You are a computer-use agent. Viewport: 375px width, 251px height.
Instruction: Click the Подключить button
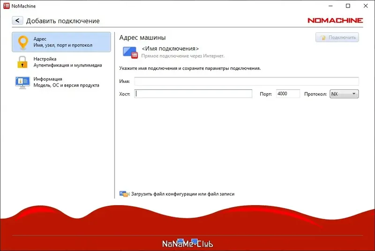(337, 37)
